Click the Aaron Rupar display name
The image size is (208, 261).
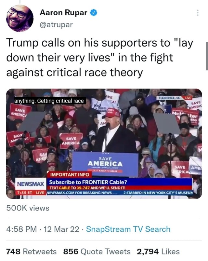63,13
